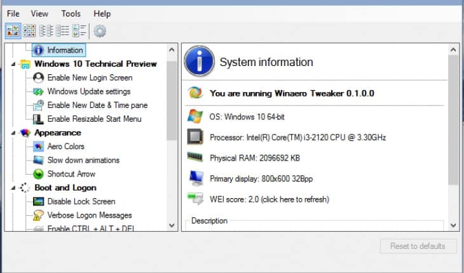Image resolution: width=464 pixels, height=273 pixels.
Task: Select the Appearance category label
Action: pyautogui.click(x=58, y=133)
